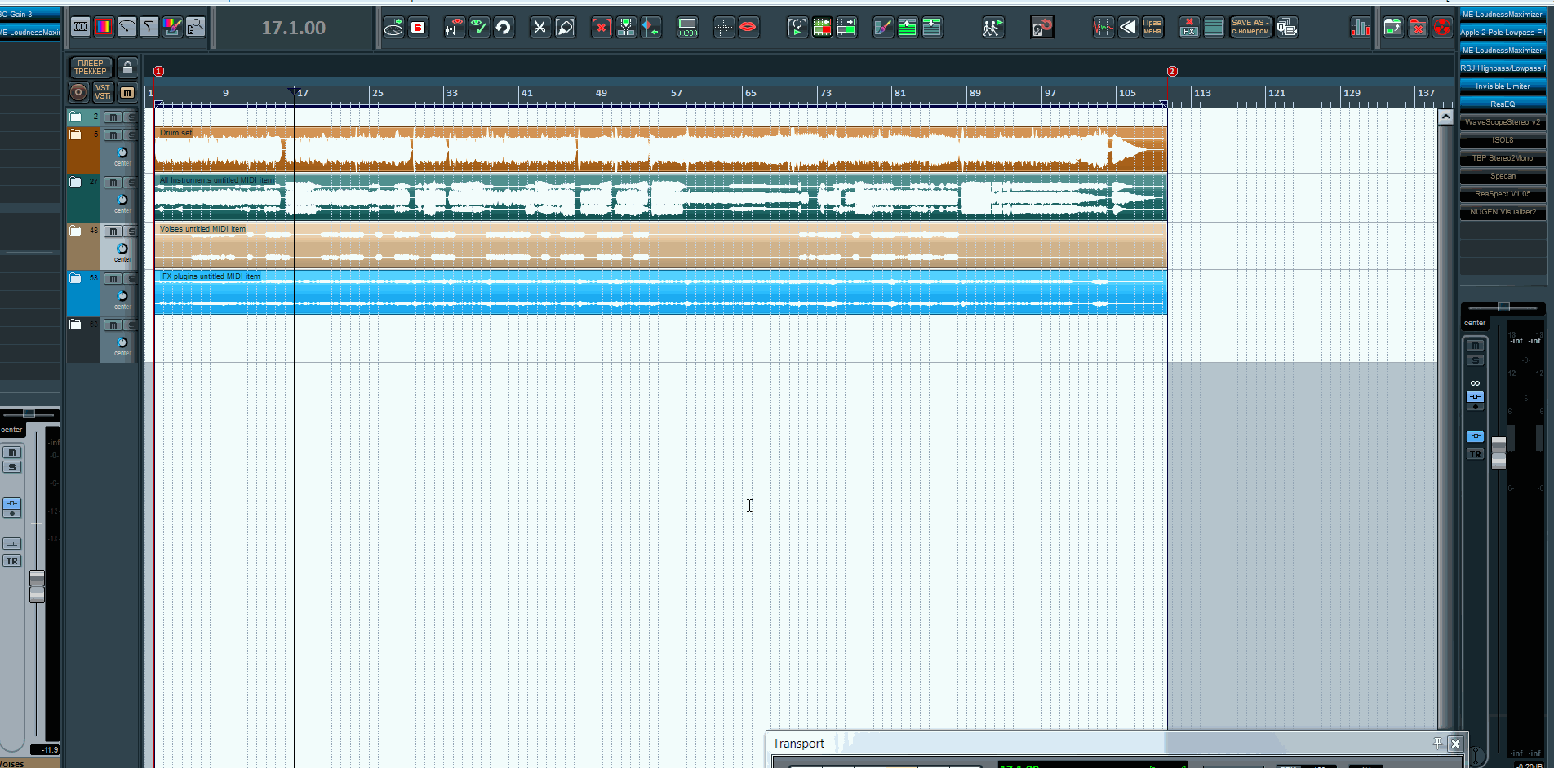The width and height of the screenshot is (1554, 768).
Task: Mute track 2 at top of list
Action: pos(113,117)
